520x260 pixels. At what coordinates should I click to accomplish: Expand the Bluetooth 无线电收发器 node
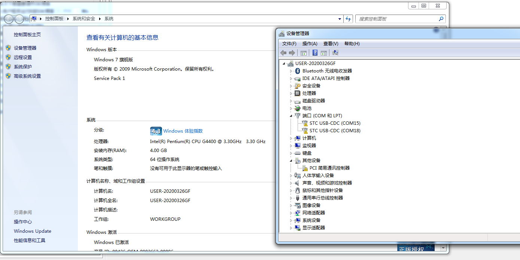coord(291,71)
